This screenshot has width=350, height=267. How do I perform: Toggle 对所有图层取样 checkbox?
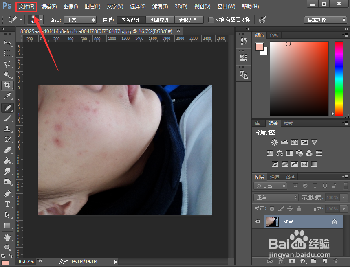coord(211,20)
